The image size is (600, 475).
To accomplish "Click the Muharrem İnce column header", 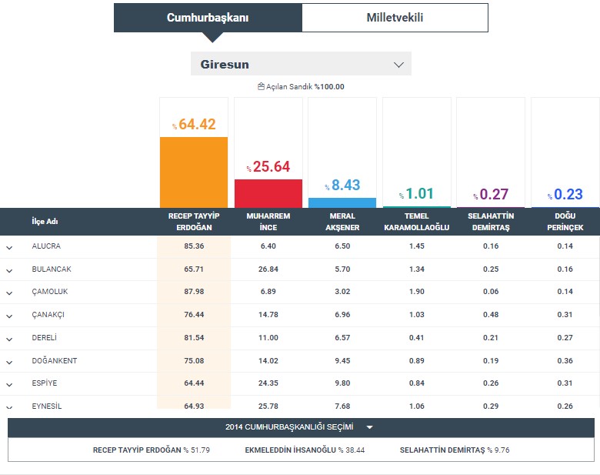I will coord(268,222).
